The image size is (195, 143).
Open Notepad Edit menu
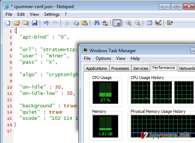pyautogui.click(x=21, y=14)
